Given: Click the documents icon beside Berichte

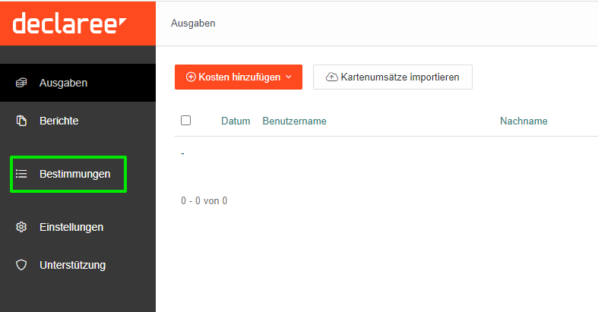Looking at the screenshot, I should (x=21, y=121).
